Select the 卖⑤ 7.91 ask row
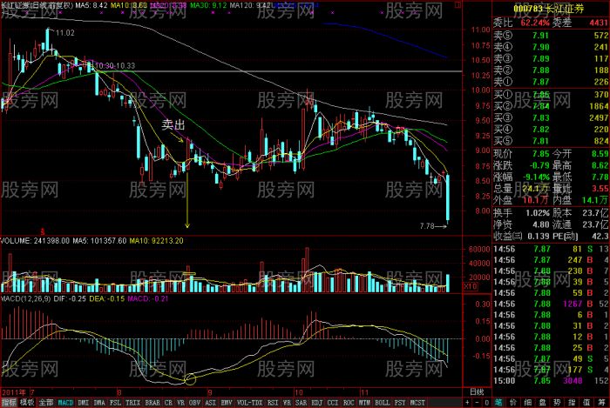 pyautogui.click(x=551, y=36)
